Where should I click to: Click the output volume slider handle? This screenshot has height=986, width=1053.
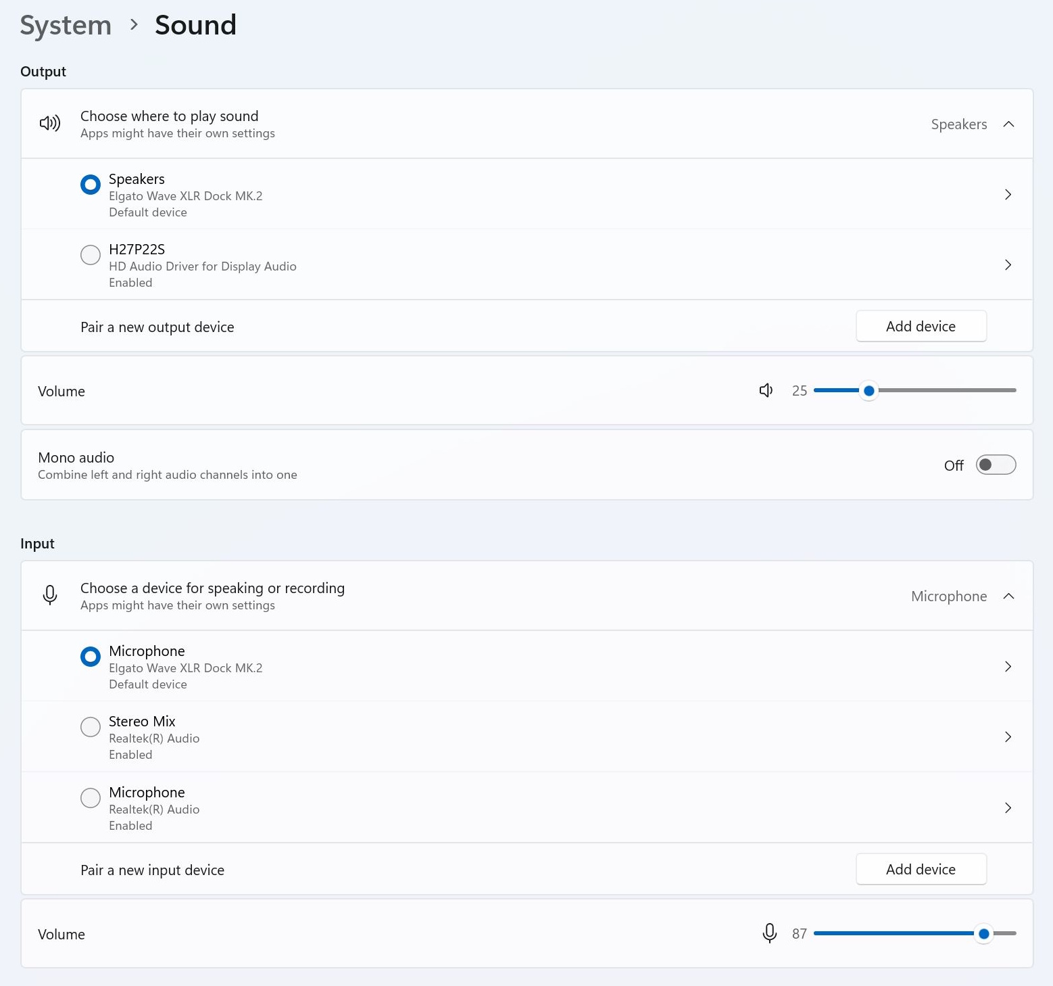click(x=868, y=391)
